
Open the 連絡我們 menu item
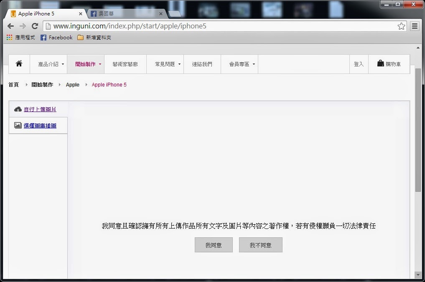point(202,64)
